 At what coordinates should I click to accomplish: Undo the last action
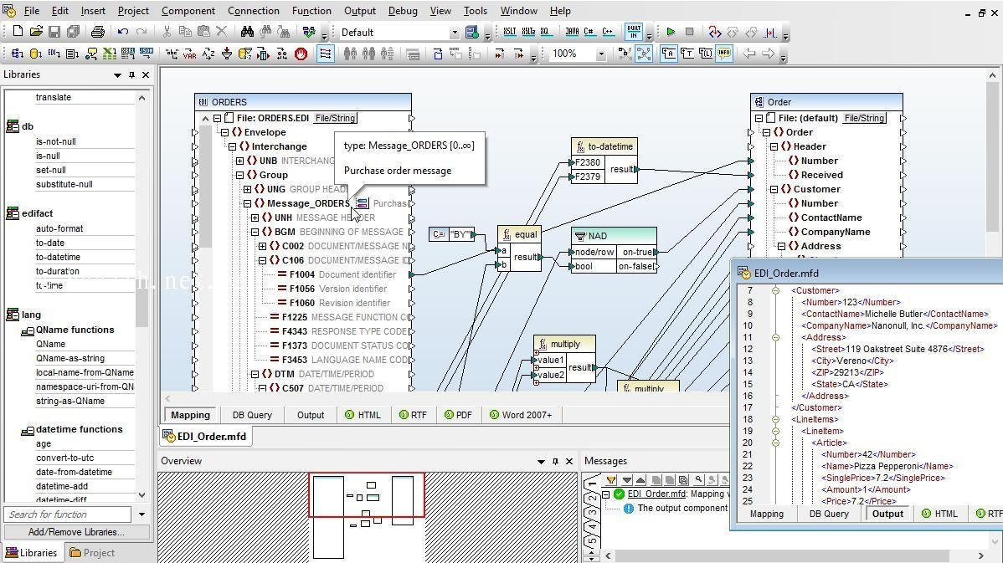(x=123, y=31)
